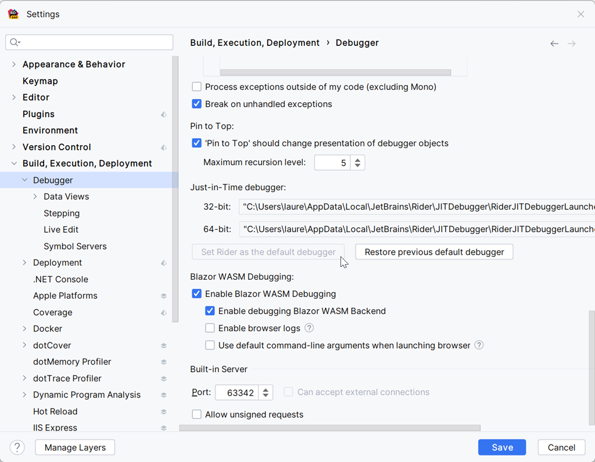Uncheck Enable debugging Blazor WASM Backend

click(210, 311)
